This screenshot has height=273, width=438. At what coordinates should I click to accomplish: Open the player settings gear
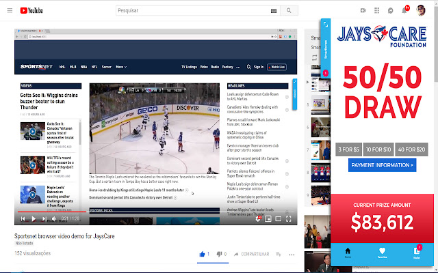pos(258,219)
